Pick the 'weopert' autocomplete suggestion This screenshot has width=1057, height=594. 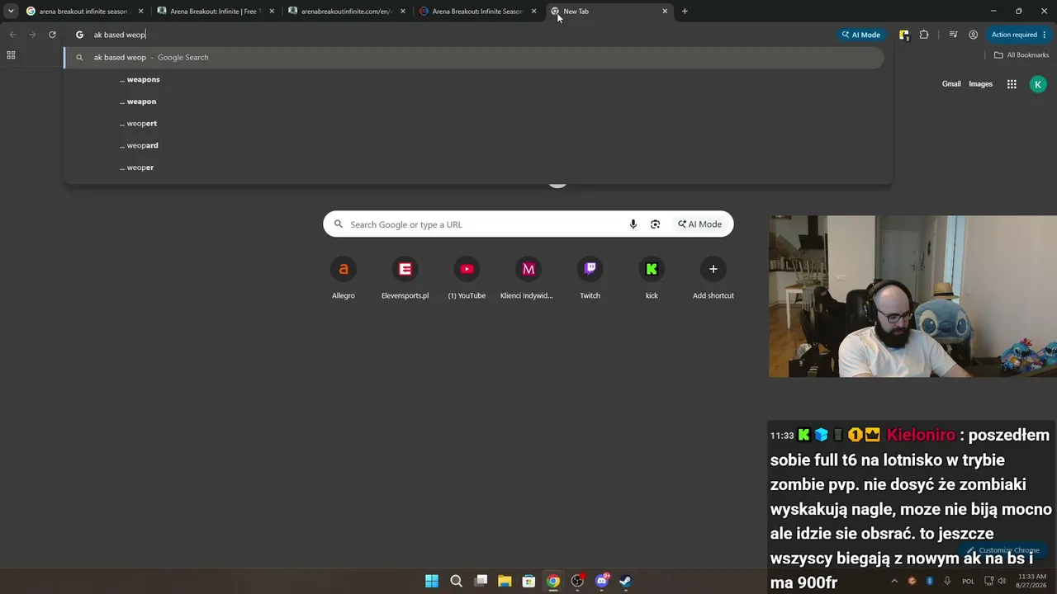pos(474,124)
